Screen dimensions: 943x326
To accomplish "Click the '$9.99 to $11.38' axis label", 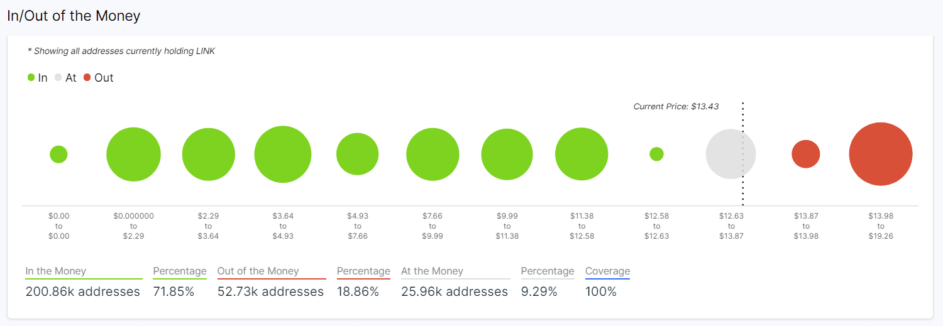I will (x=507, y=226).
